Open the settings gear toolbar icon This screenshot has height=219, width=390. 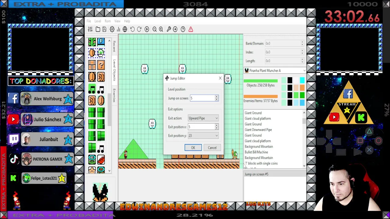(x=112, y=29)
